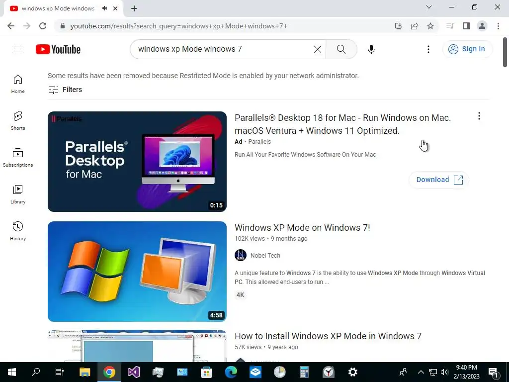Screen dimensions: 509x382
Task: Click the magnifier search button
Action: click(341, 49)
